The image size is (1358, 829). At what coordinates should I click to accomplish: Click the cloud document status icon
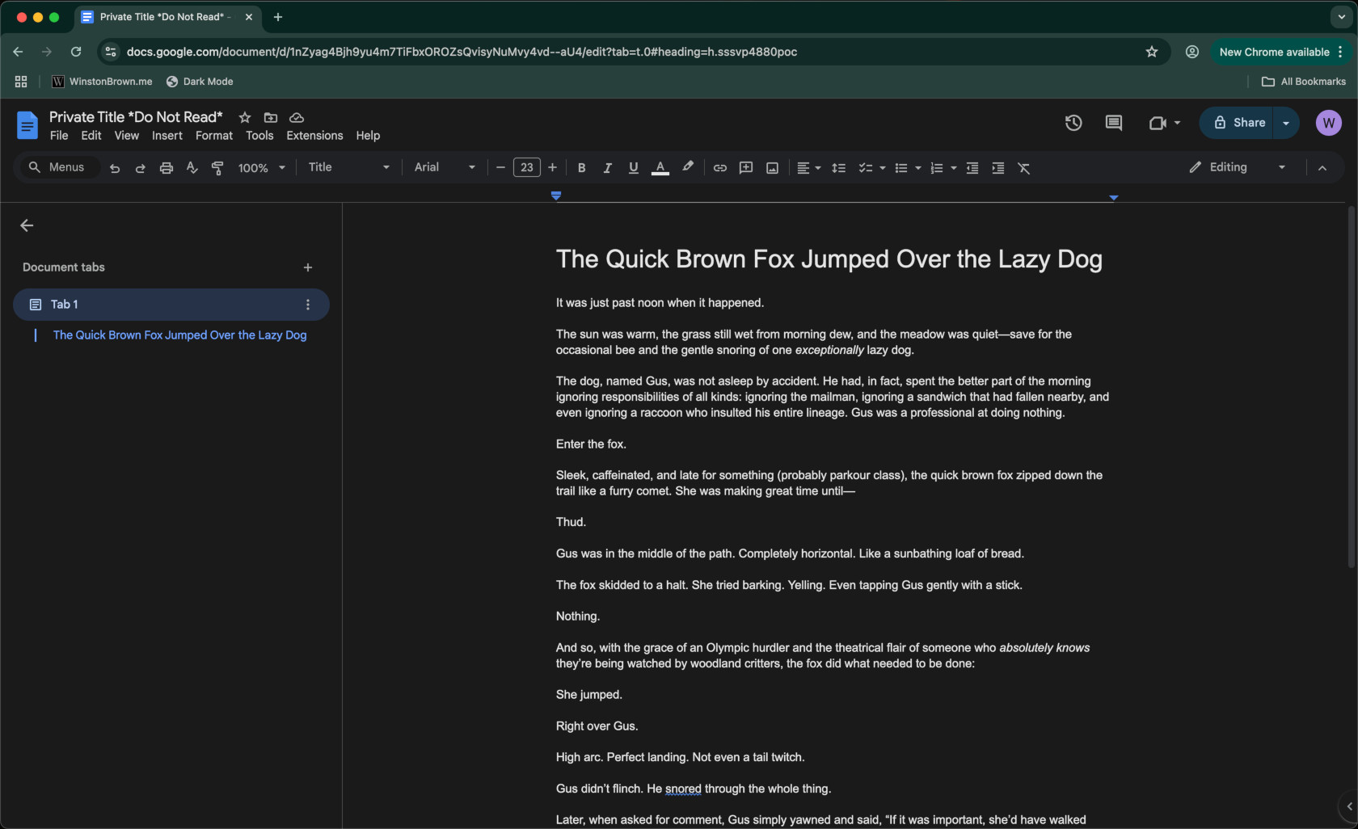(297, 117)
